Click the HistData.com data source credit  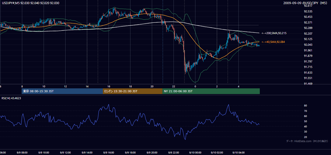click(x=307, y=141)
